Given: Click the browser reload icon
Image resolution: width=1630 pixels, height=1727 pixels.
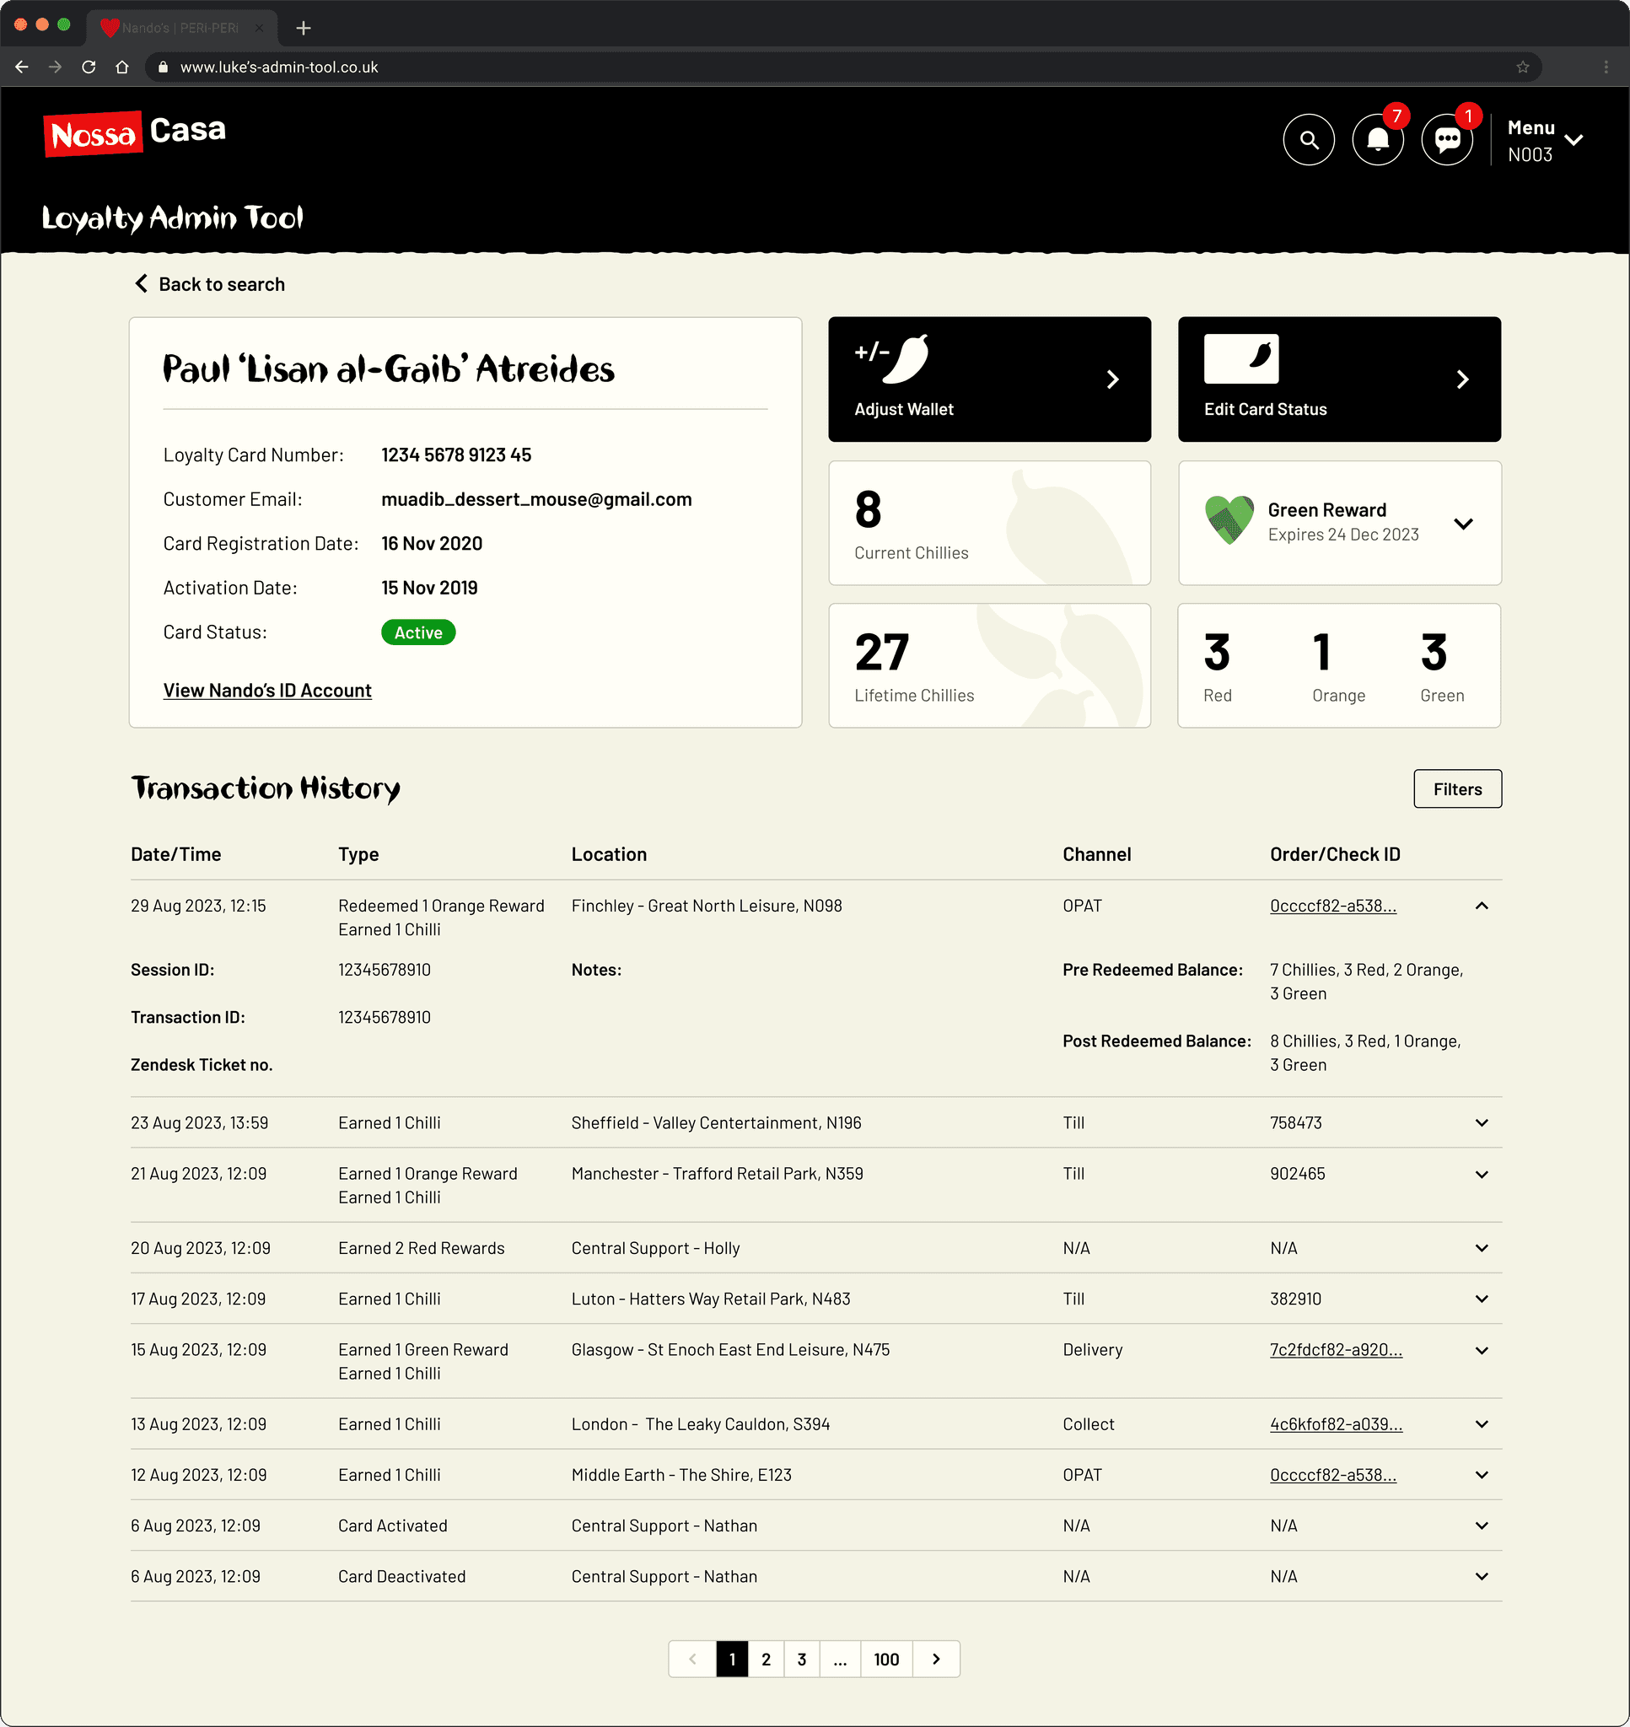Looking at the screenshot, I should [89, 67].
